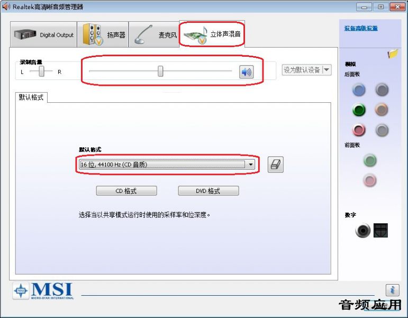Move the L/R balance slider handle
408x318 pixels.
click(x=41, y=71)
